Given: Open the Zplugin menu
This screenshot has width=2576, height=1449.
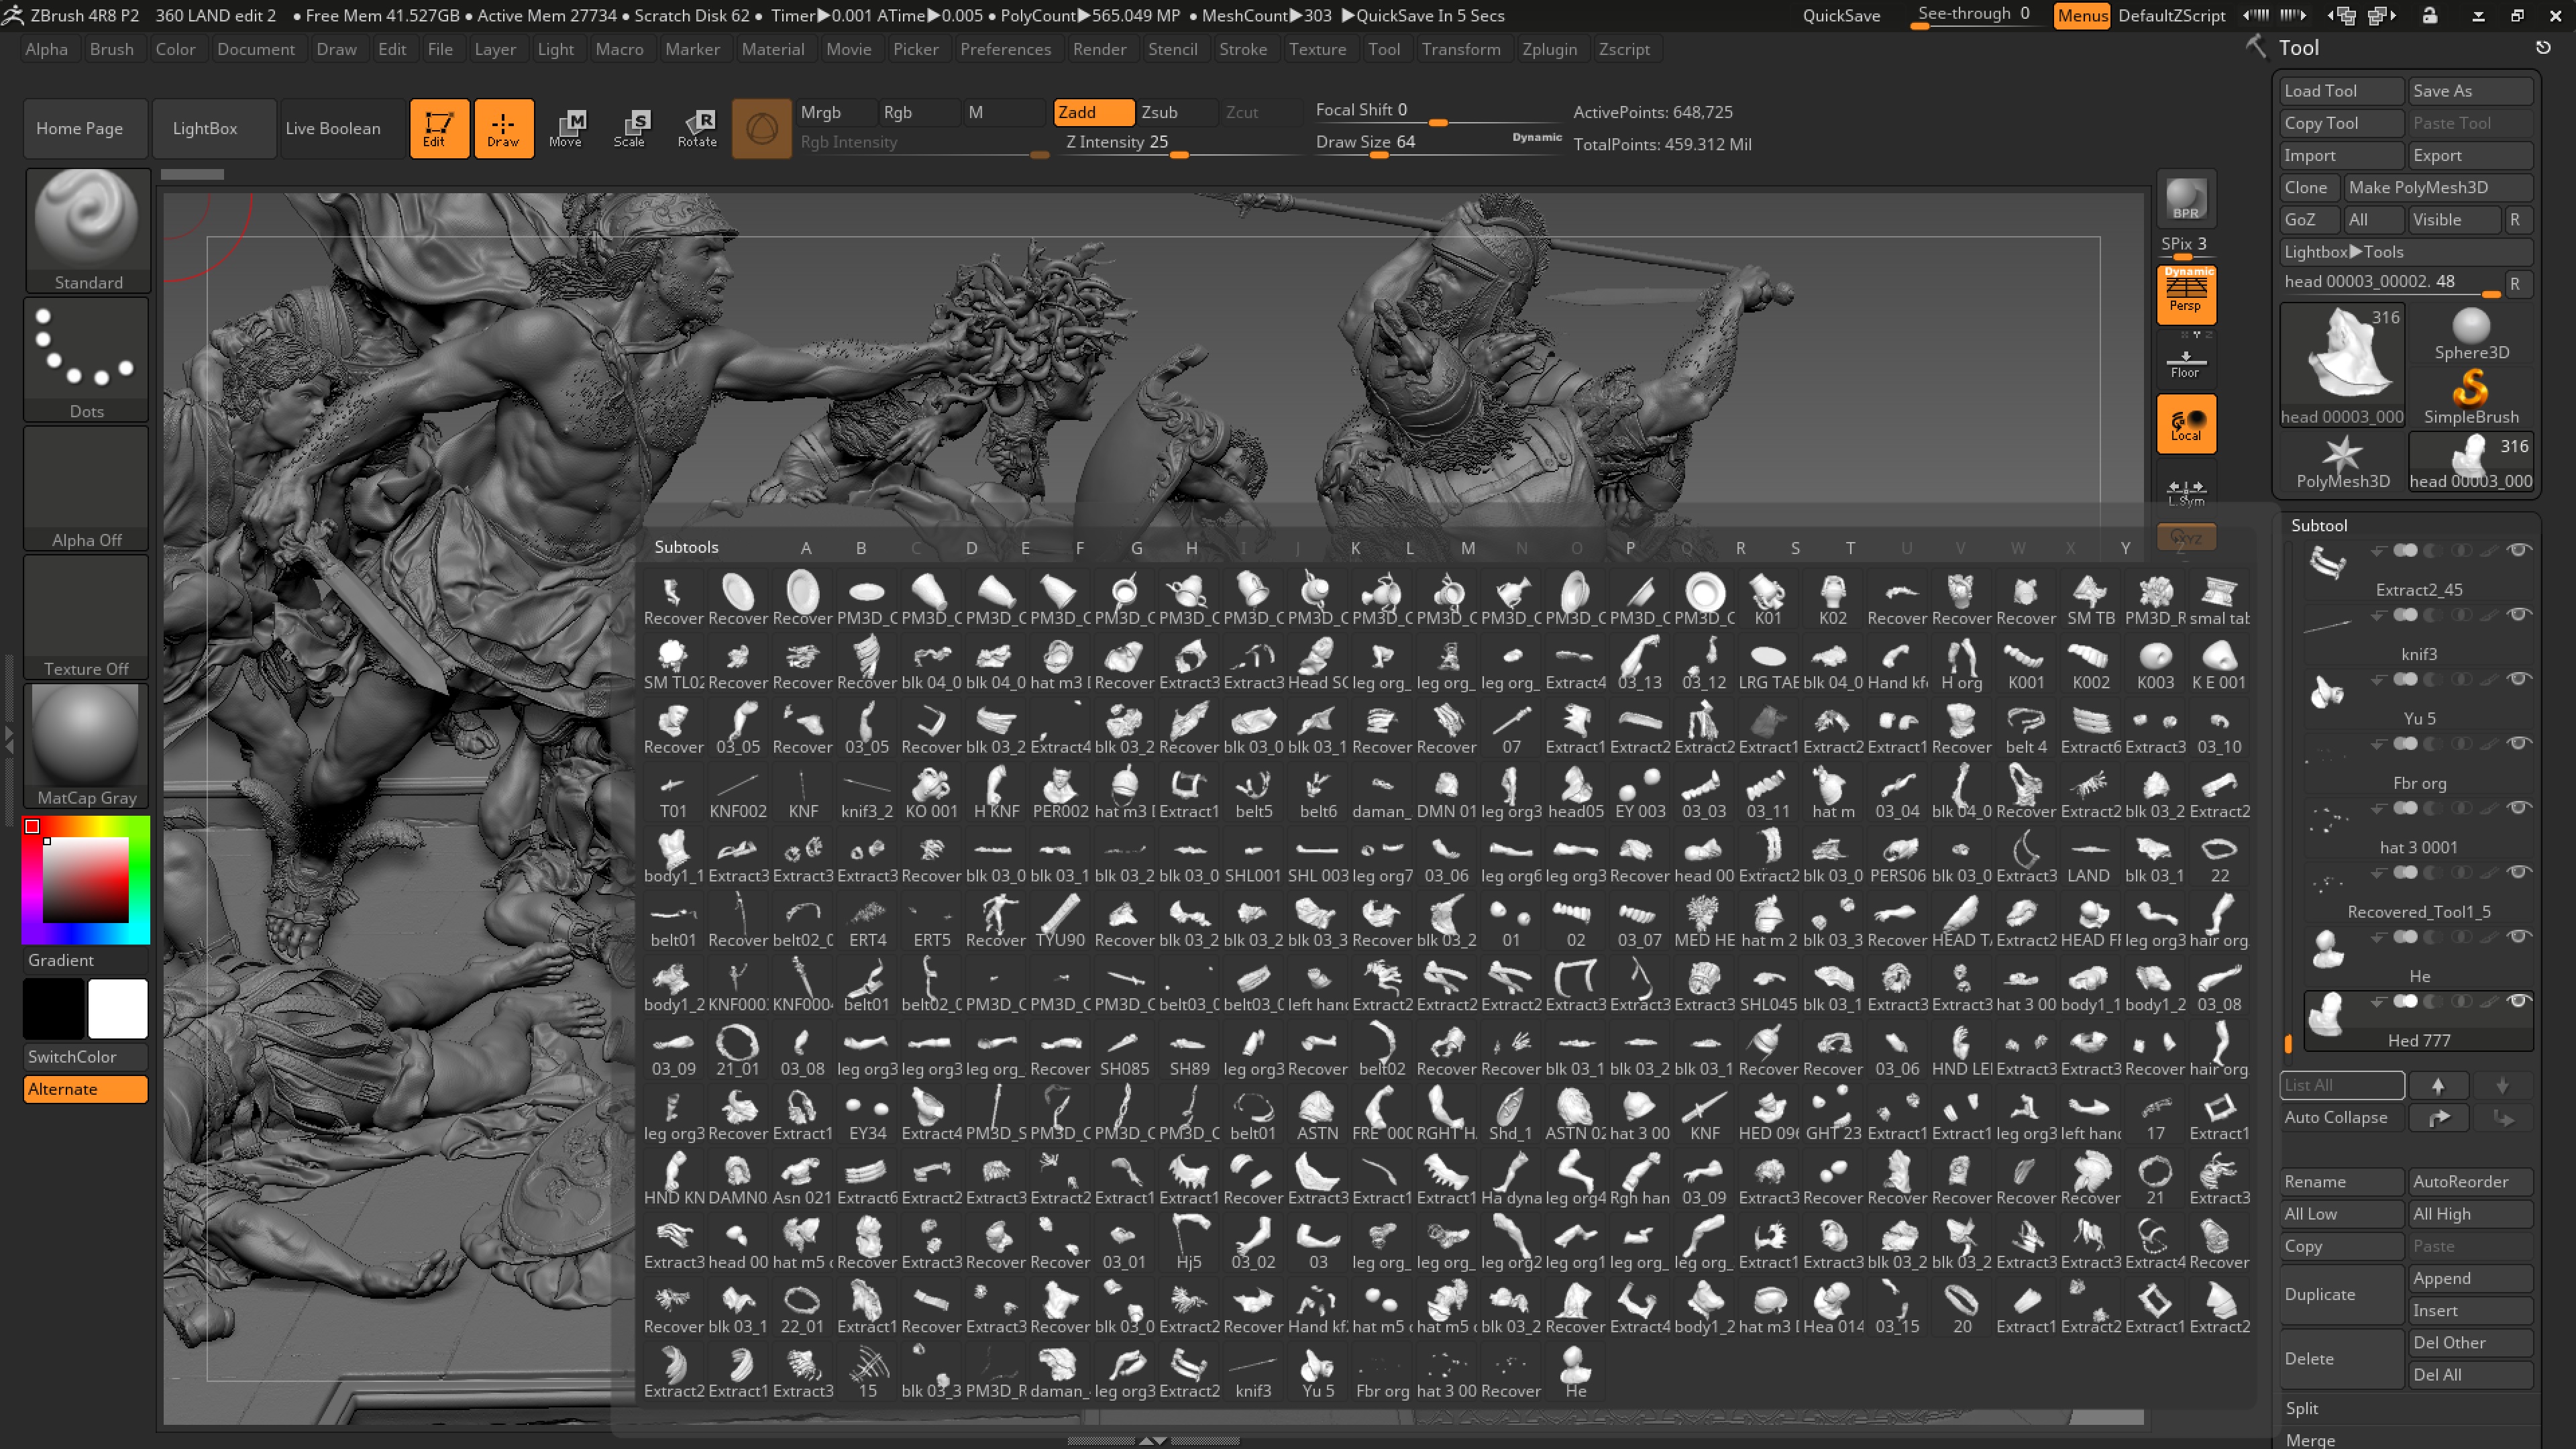Looking at the screenshot, I should (x=1549, y=49).
